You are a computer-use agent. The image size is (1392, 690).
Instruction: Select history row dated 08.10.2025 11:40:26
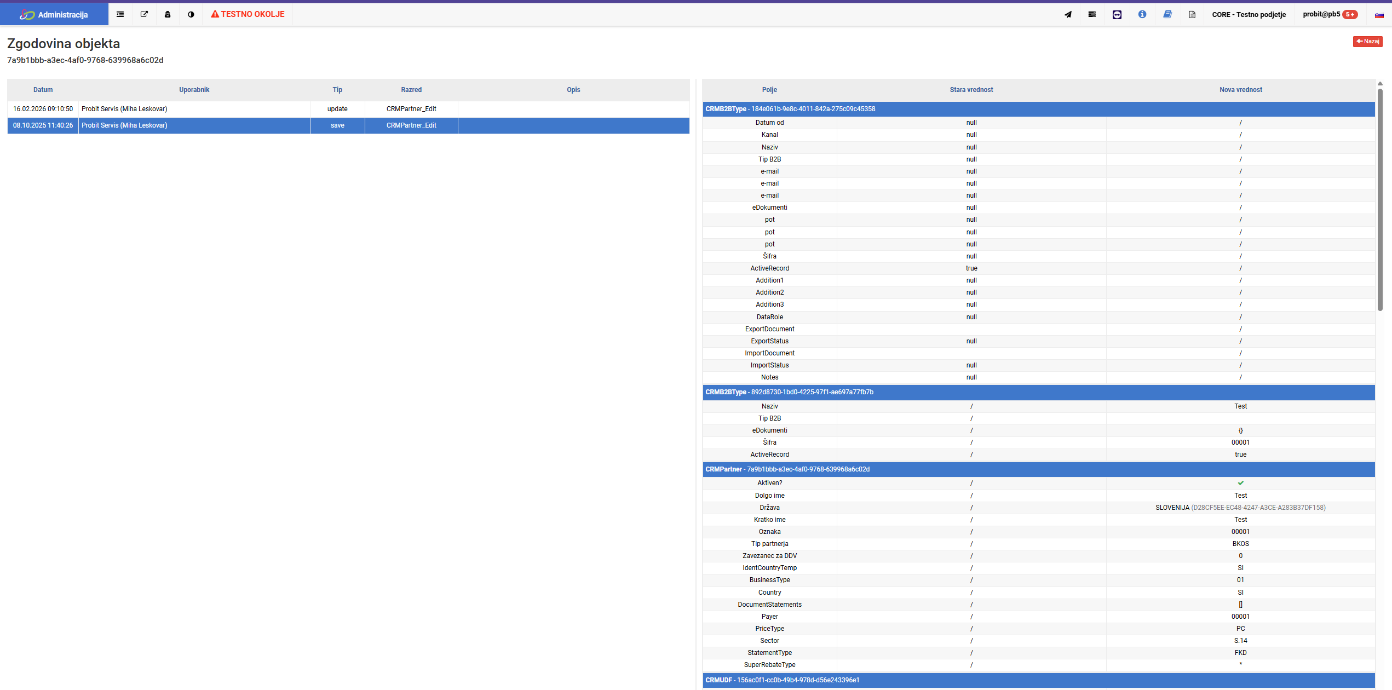point(348,125)
